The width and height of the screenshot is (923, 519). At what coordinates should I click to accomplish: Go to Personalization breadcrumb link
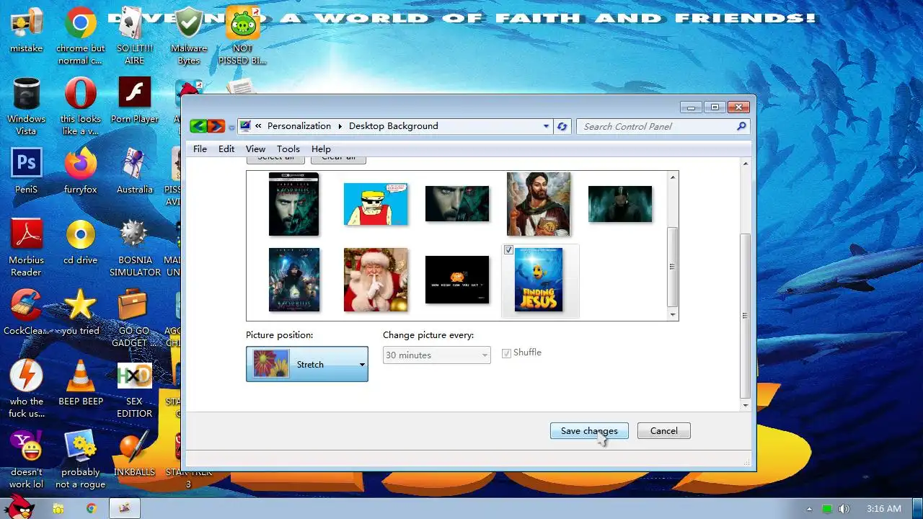click(299, 126)
